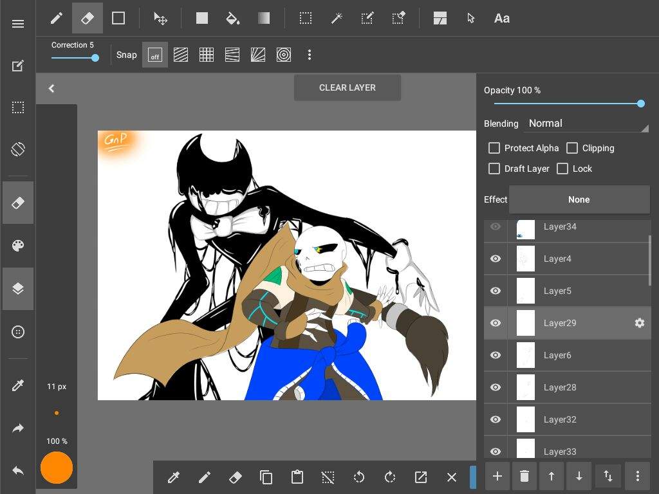The height and width of the screenshot is (494, 659).
Task: Move the layer up with up arrow
Action: click(552, 476)
